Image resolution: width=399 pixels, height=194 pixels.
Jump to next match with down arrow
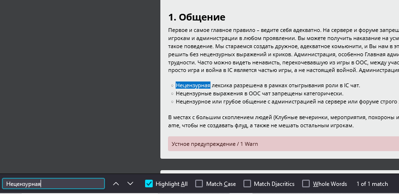click(130, 184)
